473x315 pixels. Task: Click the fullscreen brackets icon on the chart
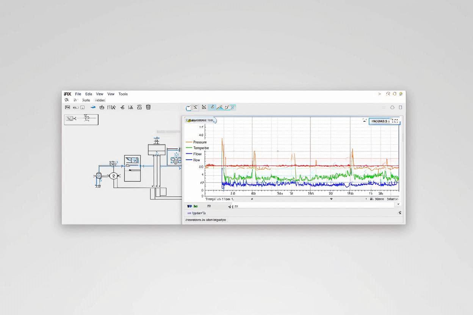(x=395, y=121)
